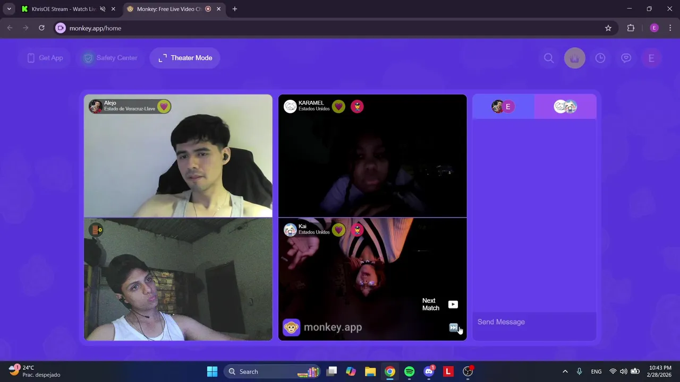This screenshot has width=680, height=382.
Task: Switch to Theater Mode
Action: tap(185, 58)
